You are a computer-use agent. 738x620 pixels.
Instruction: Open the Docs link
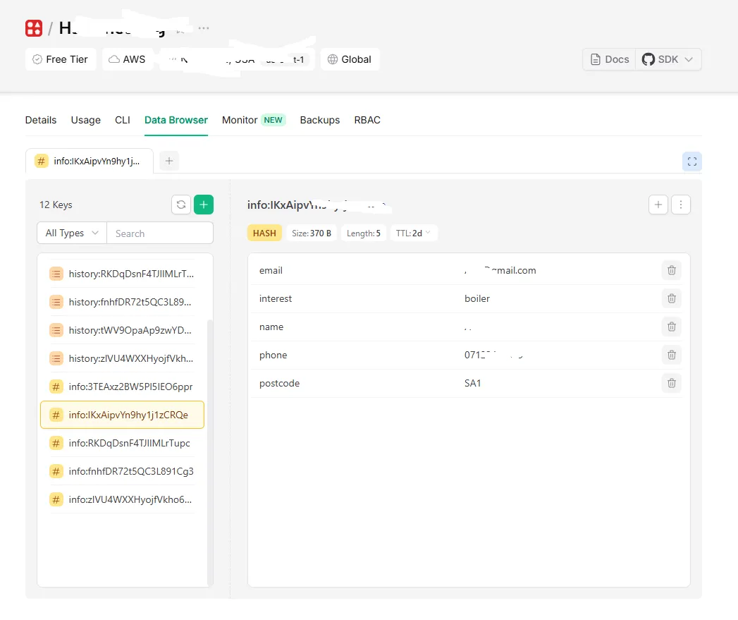610,59
